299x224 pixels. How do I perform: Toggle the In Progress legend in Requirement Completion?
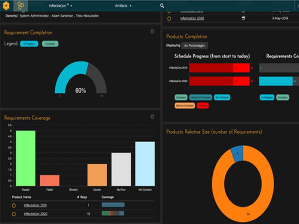click(29, 44)
